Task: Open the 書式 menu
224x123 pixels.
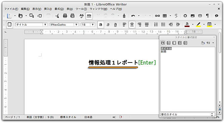Action: coord(59,9)
